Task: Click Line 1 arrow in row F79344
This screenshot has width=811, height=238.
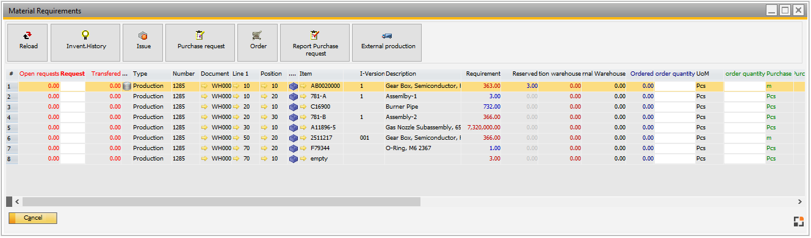Action: (x=236, y=148)
